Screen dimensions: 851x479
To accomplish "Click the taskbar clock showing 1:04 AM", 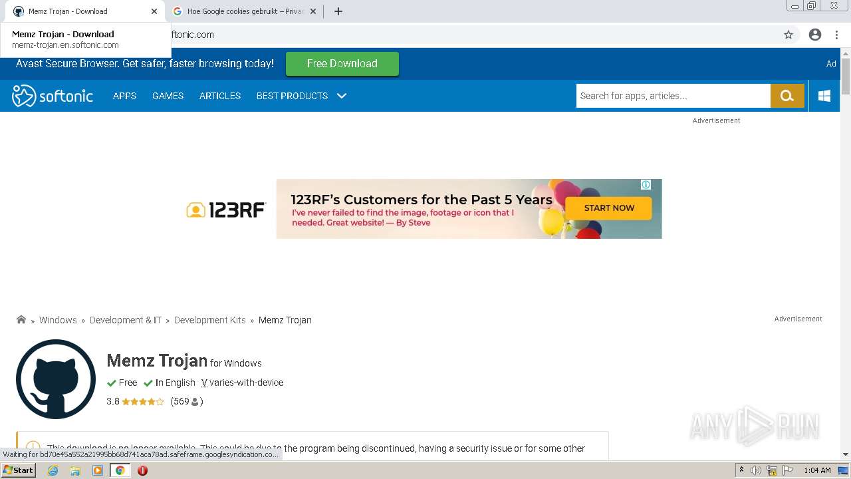I will [817, 470].
